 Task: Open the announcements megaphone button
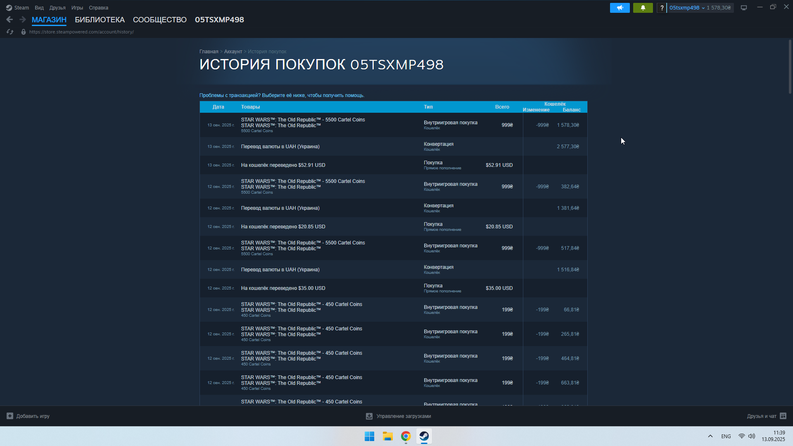click(620, 8)
